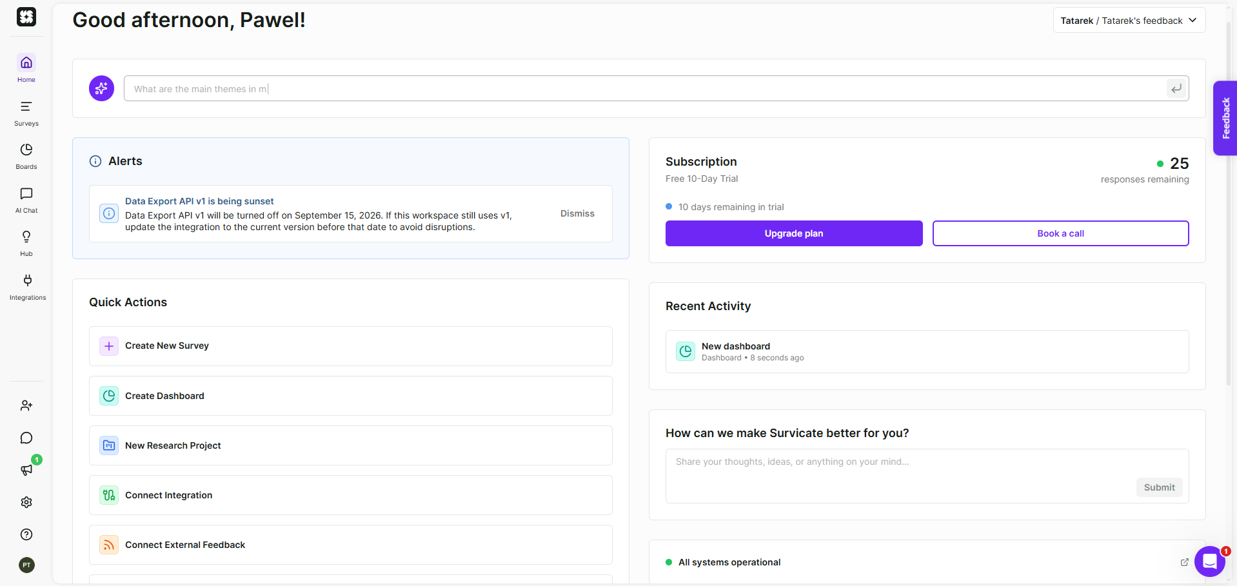Click the Free 10-Day Trial label
Screen dimensions: 1237x586
click(x=702, y=179)
